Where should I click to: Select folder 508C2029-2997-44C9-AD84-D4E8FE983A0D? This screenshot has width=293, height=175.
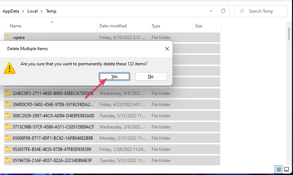(x=54, y=116)
